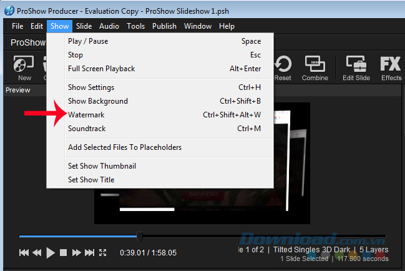The width and height of the screenshot is (405, 271).
Task: Open the Edit menu
Action: coord(37,26)
